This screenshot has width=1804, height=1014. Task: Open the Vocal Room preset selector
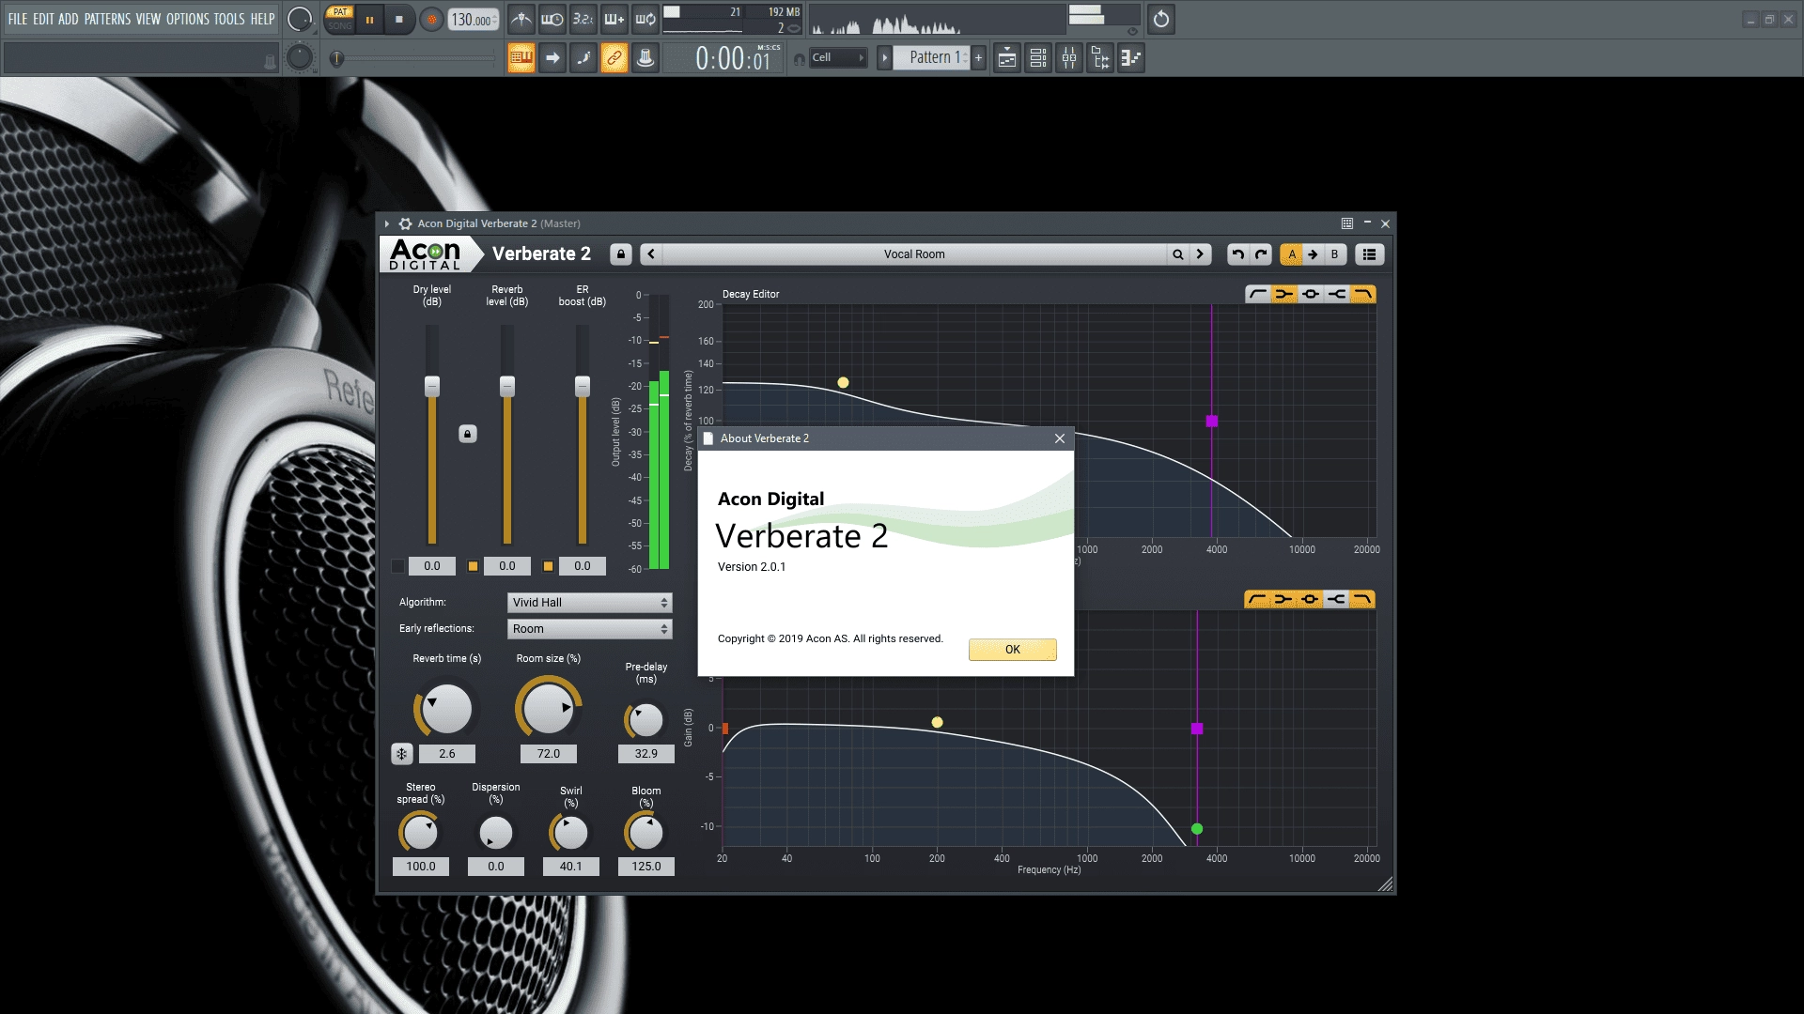(914, 254)
